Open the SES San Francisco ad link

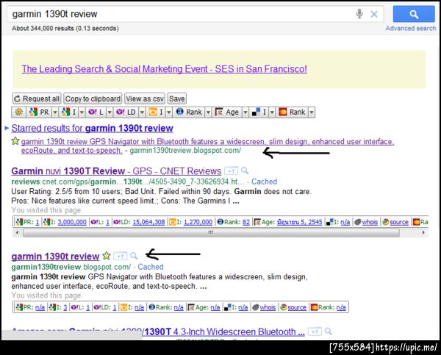click(x=164, y=69)
